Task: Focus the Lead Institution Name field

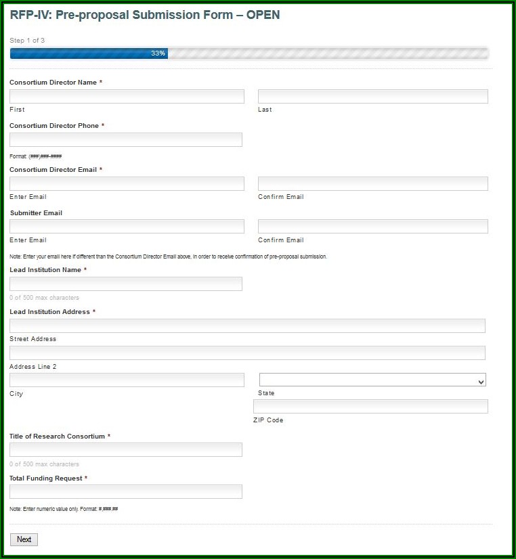Action: 126,284
